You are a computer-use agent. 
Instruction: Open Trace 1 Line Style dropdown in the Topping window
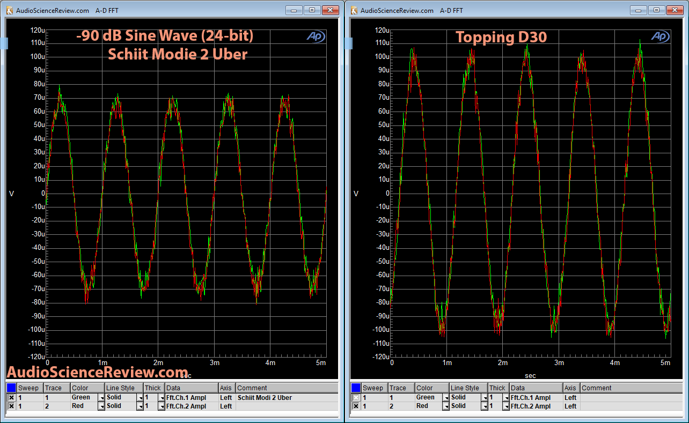point(485,398)
